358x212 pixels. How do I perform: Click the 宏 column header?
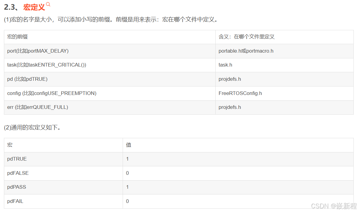[x=64, y=145]
